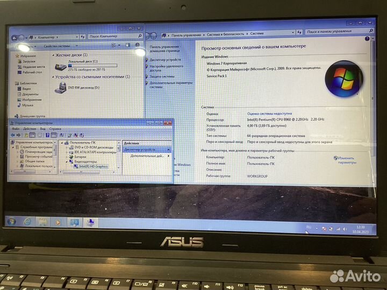Click the blue Help icon in Computer Management toolbar

click(48, 135)
